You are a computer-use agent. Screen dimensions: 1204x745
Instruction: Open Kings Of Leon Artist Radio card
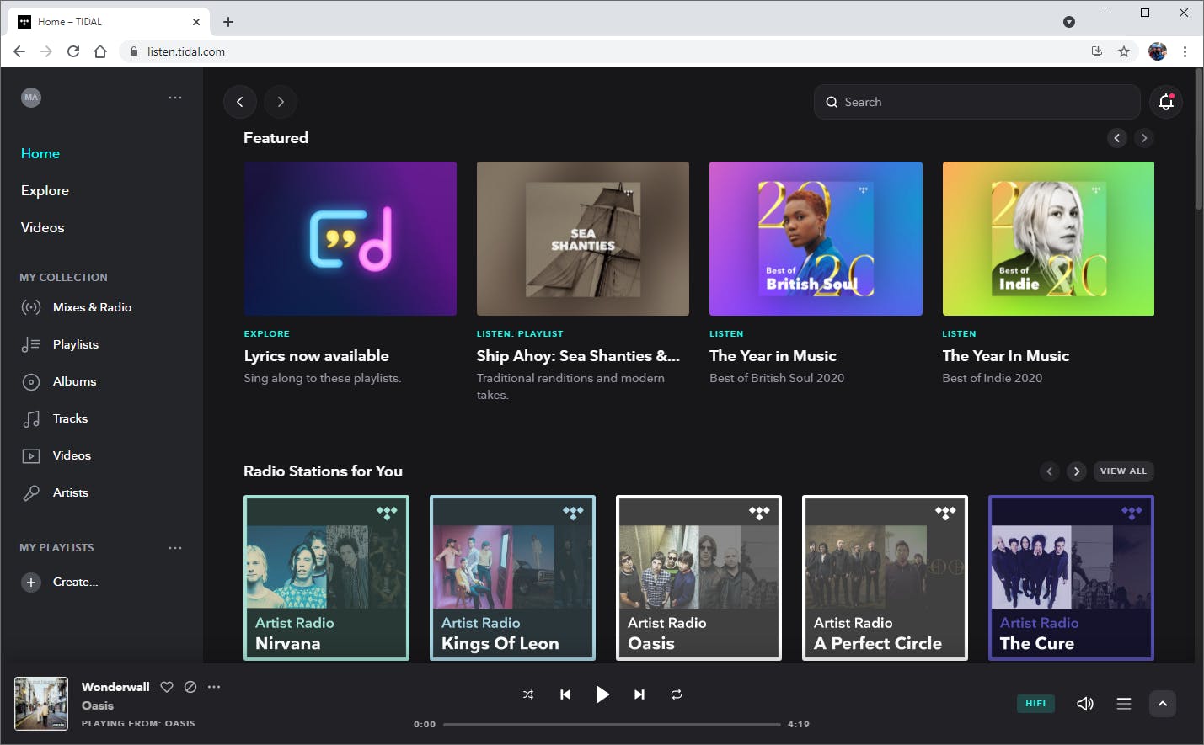click(513, 577)
